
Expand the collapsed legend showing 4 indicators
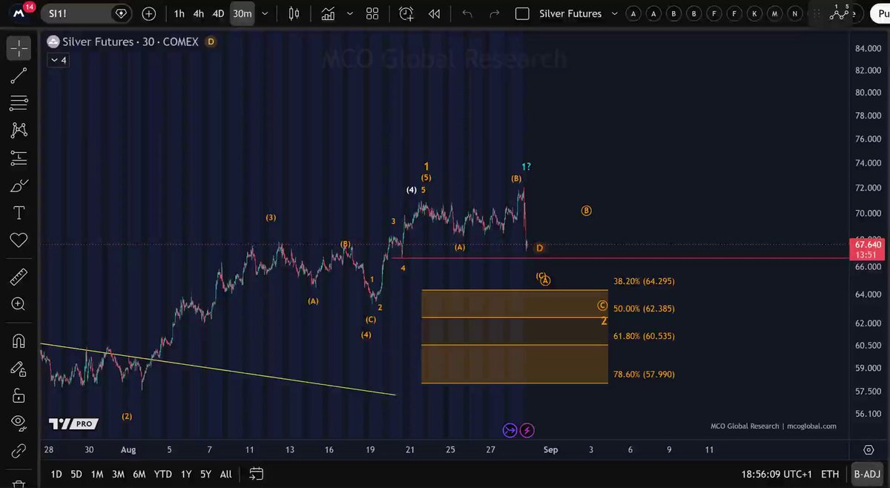[59, 60]
